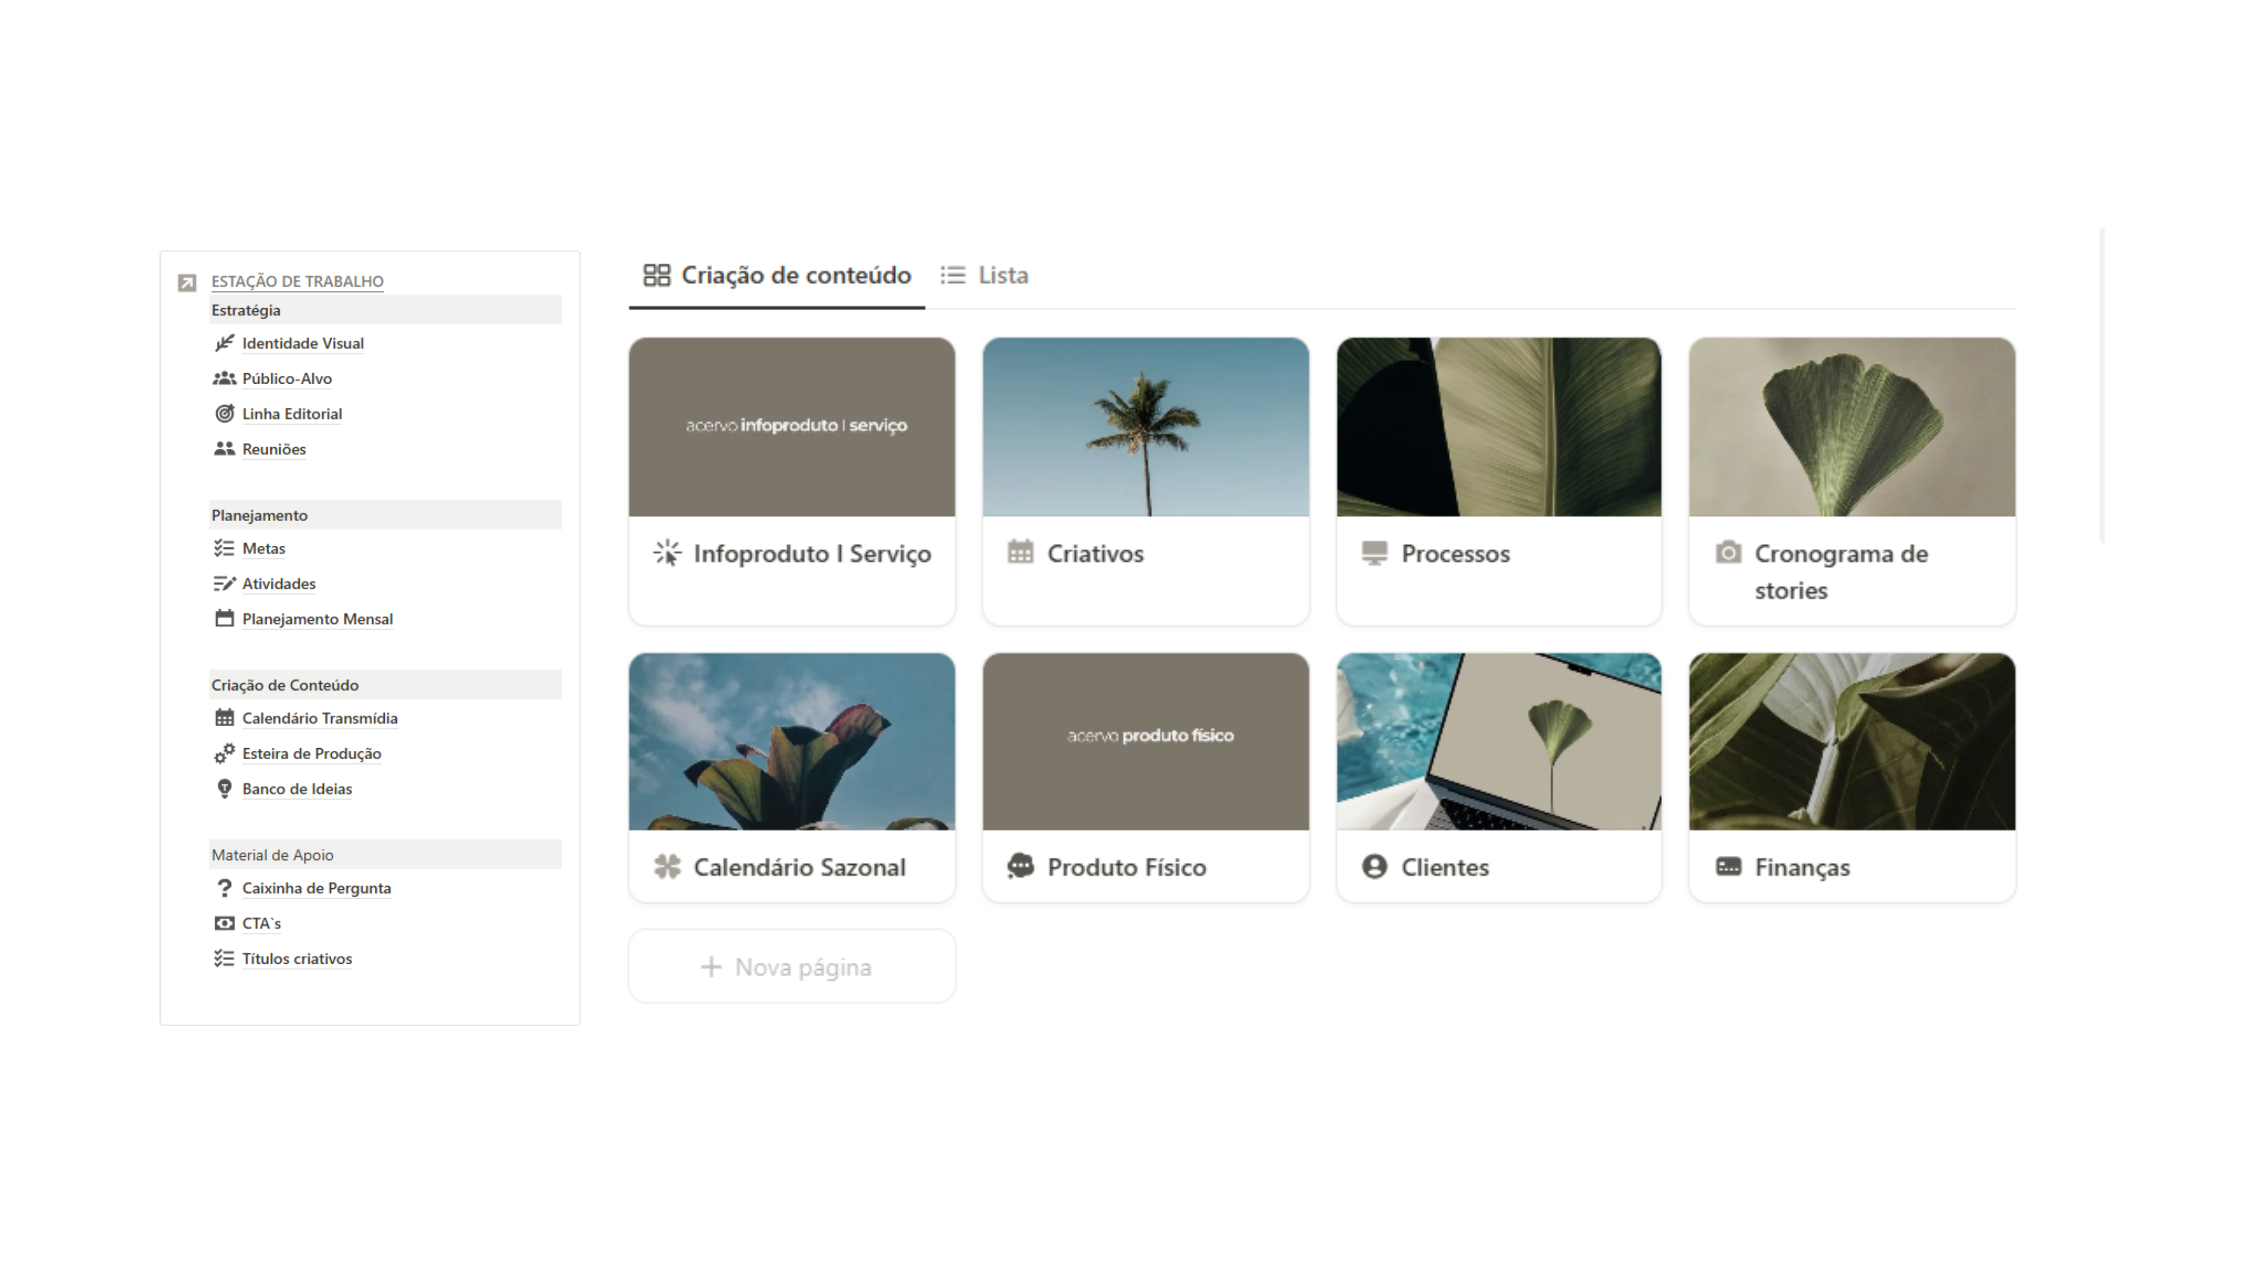The width and height of the screenshot is (2243, 1261).
Task: Click the gears icon for Esteira de Produção
Action: (224, 753)
